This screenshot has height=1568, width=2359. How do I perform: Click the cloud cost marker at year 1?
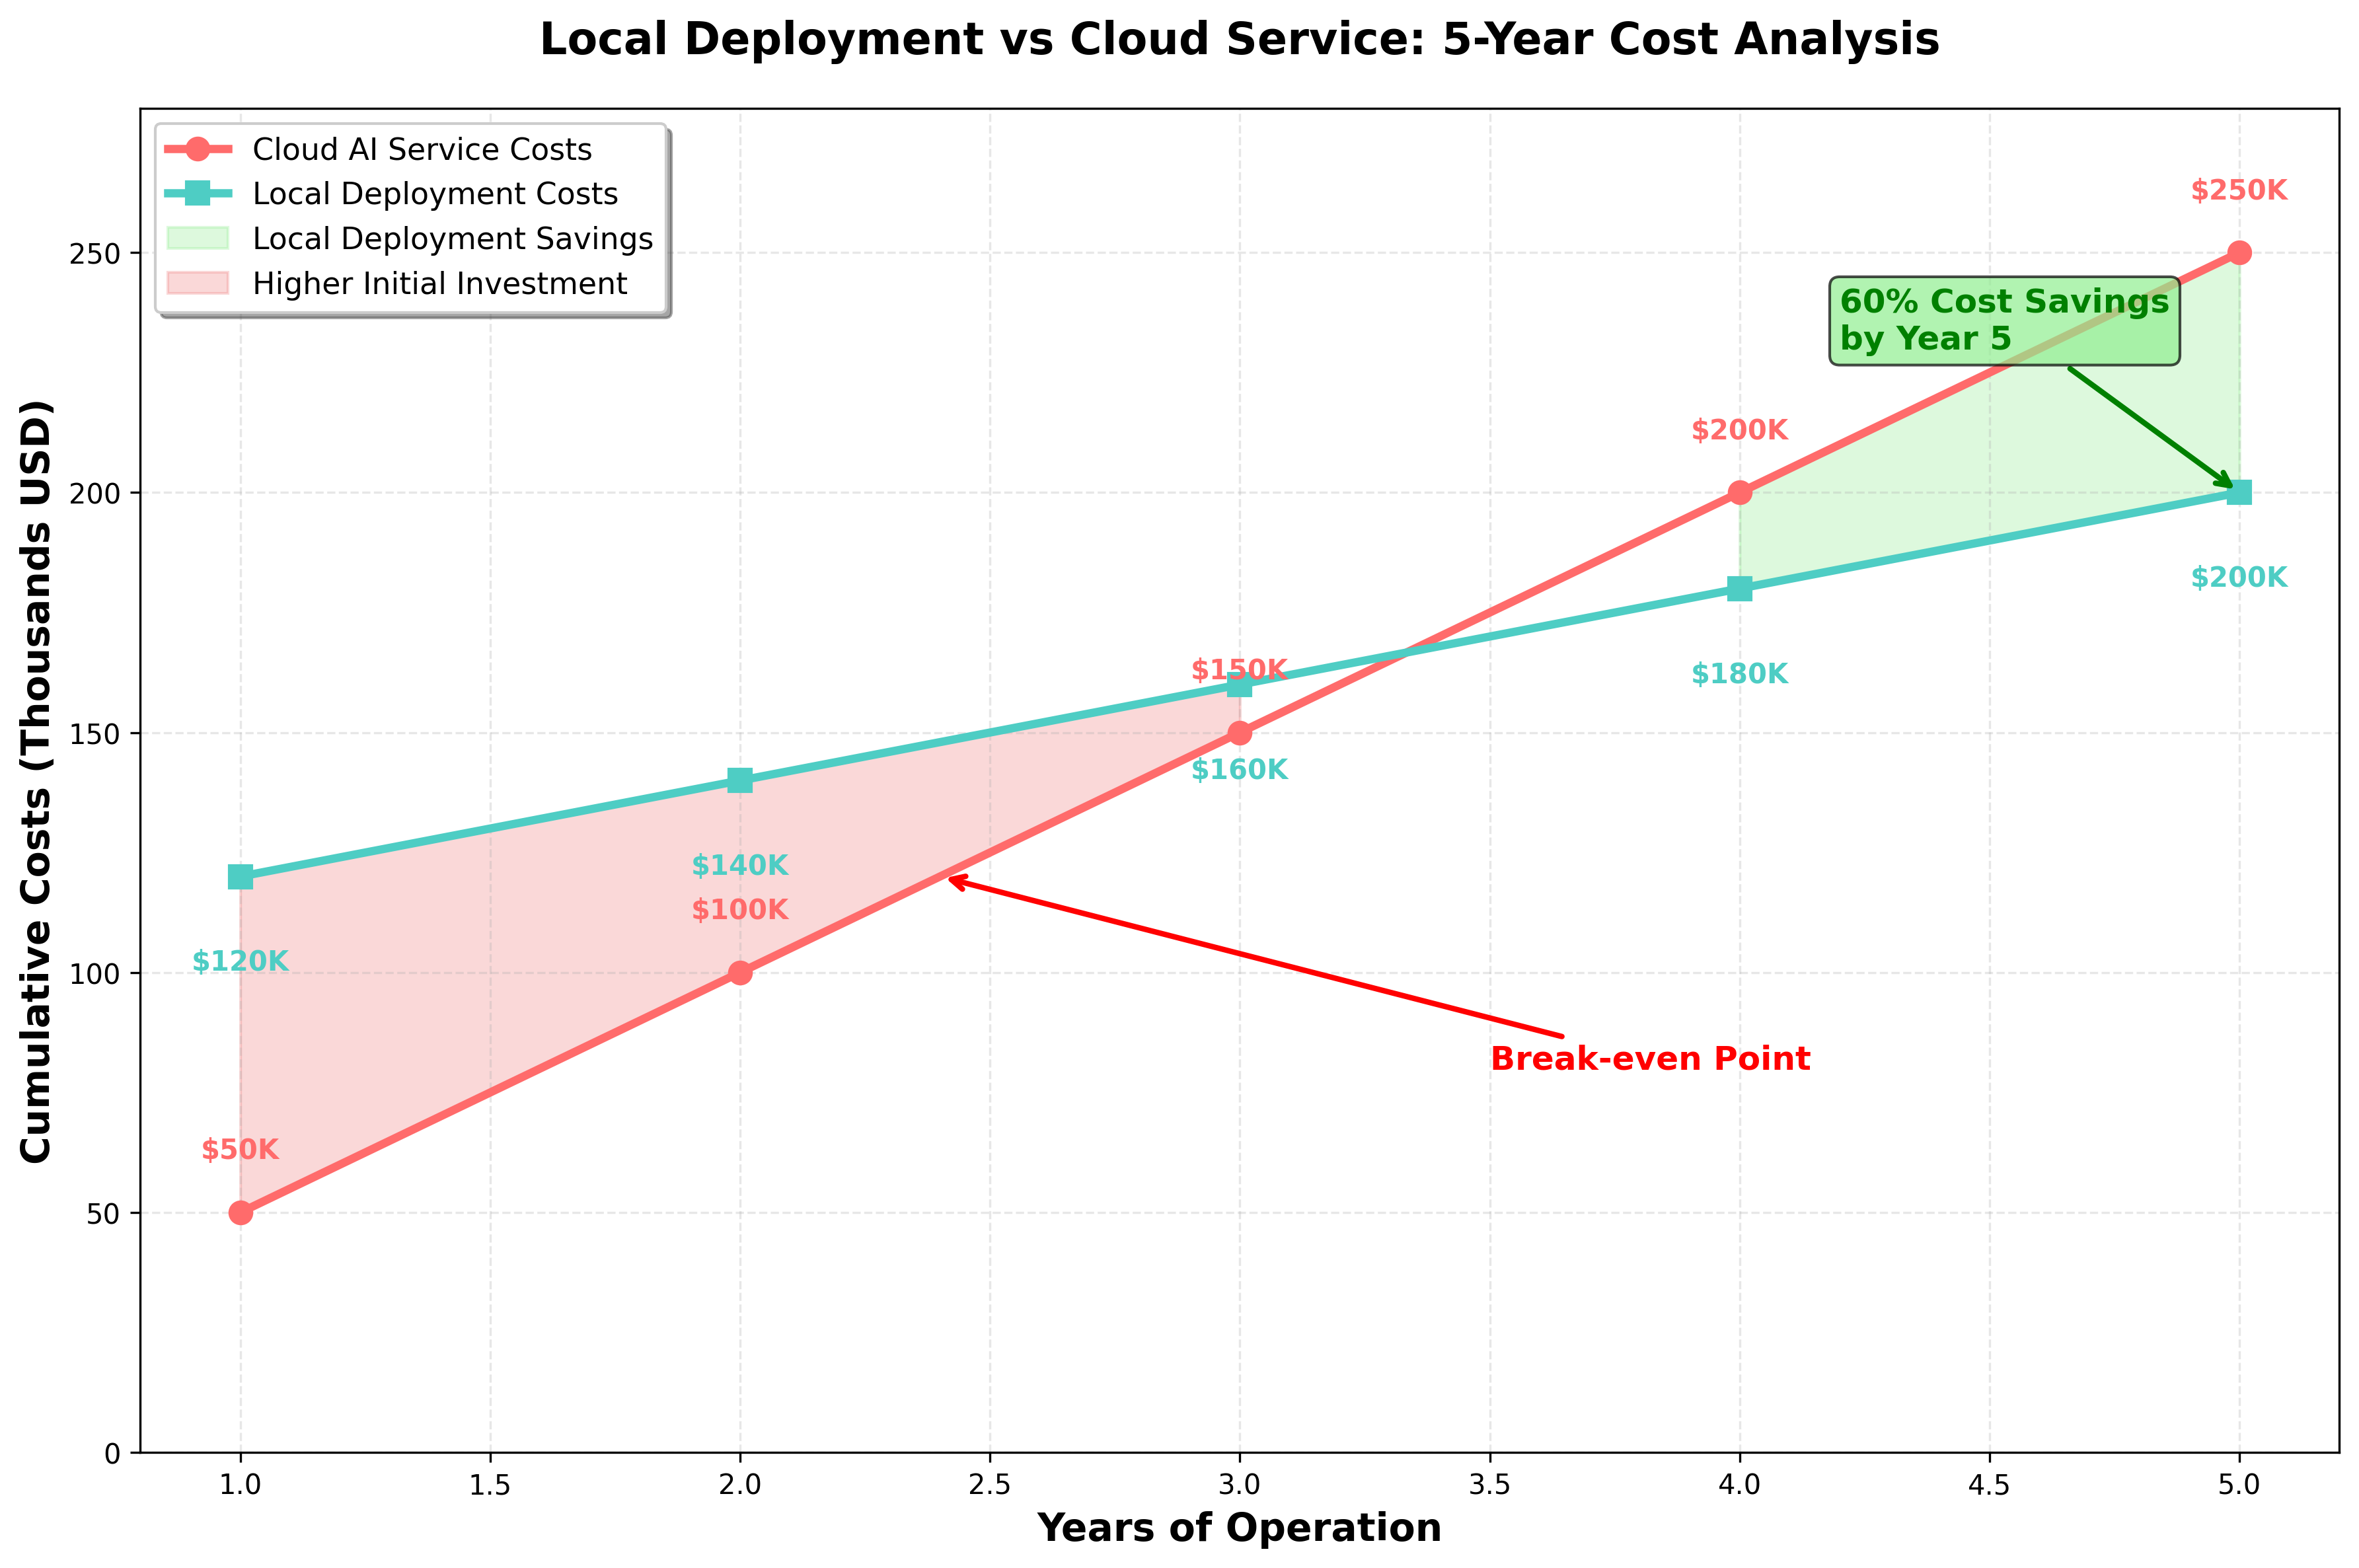click(x=240, y=1213)
